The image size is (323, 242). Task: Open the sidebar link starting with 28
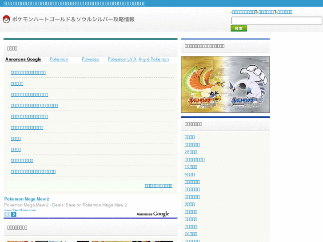[x=191, y=152]
